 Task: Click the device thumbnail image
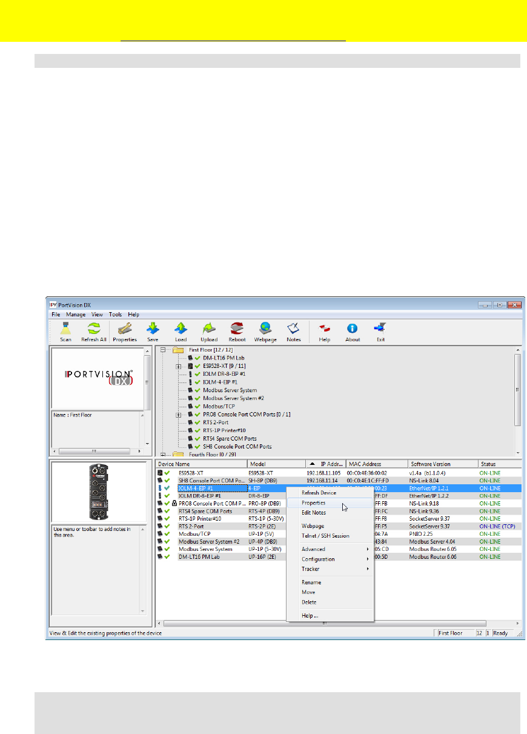point(98,492)
